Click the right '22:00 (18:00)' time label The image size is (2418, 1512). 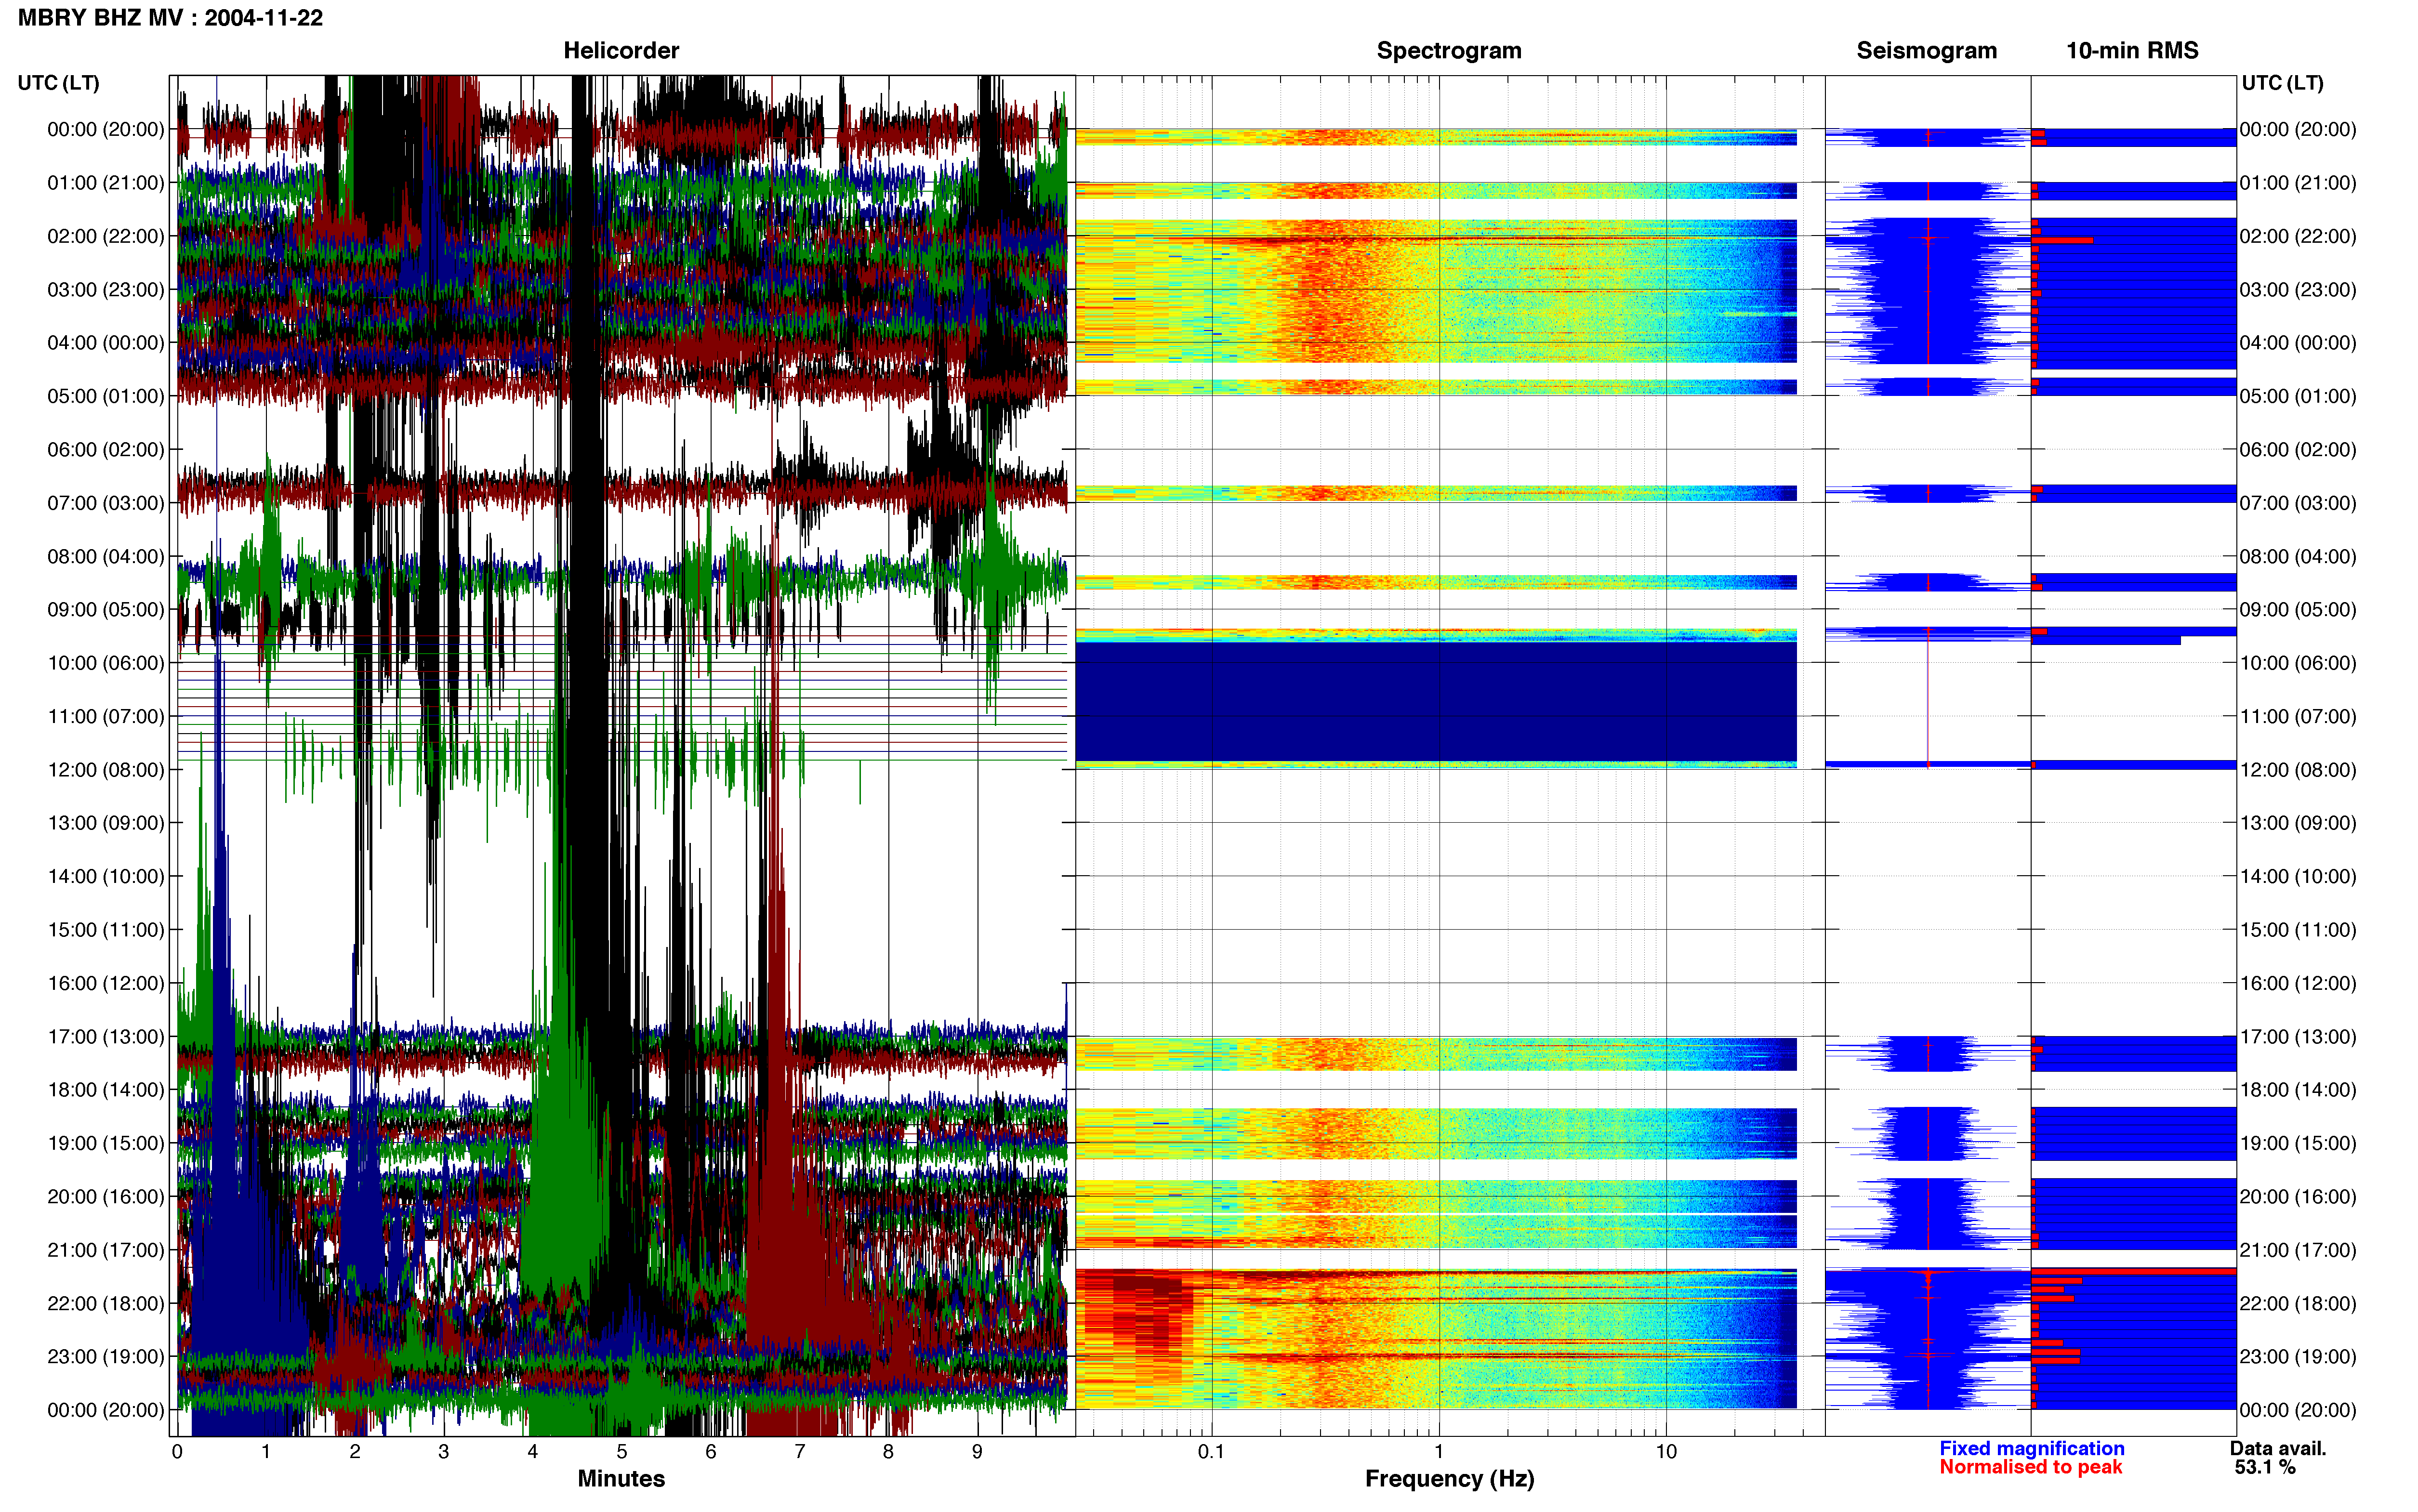2298,1304
